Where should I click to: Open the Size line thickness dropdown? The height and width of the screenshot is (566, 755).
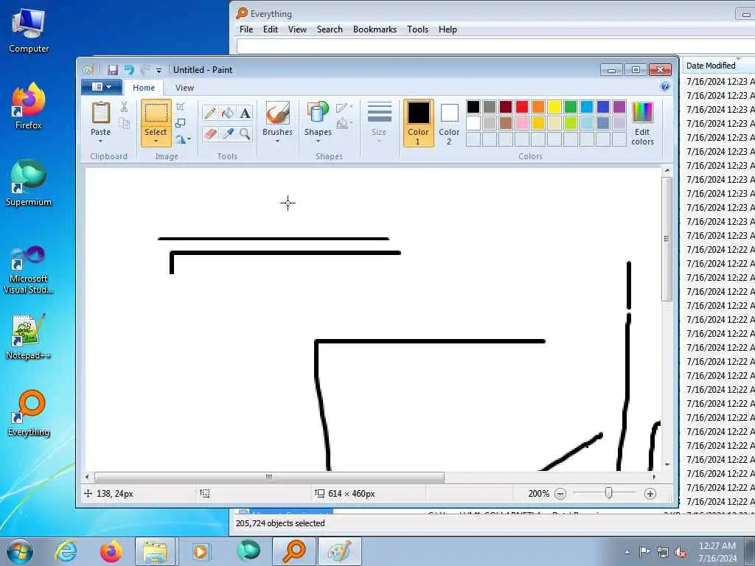[379, 123]
